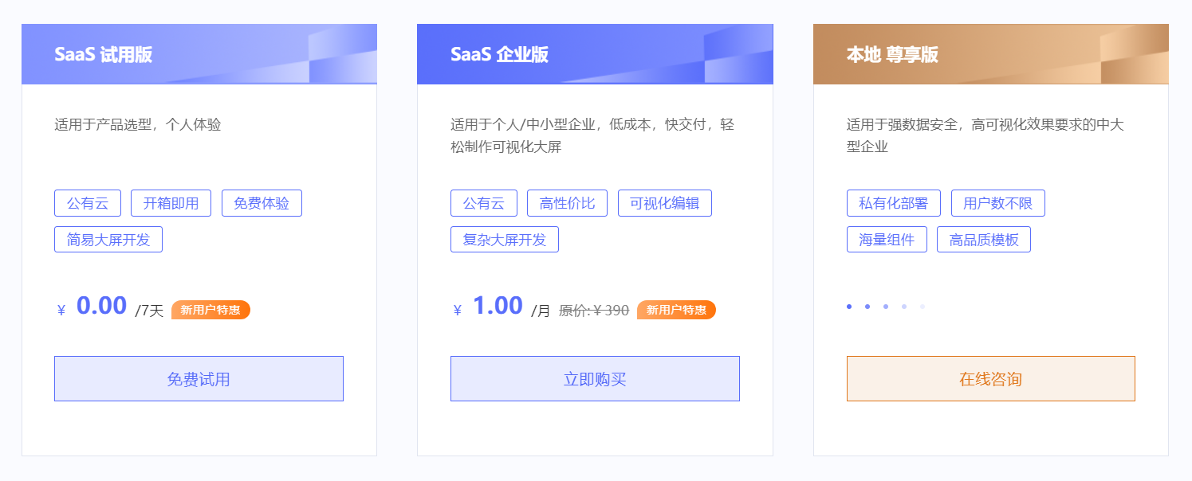Click the 复杂大屏开发 tag
Screen dimensions: 1192x481
(504, 239)
